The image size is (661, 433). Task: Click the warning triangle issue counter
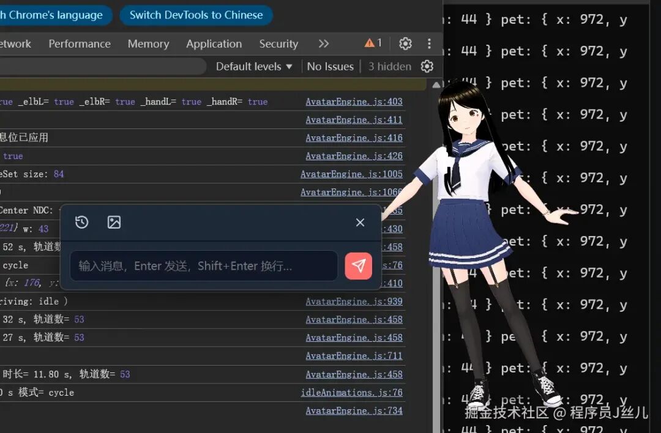pyautogui.click(x=373, y=43)
